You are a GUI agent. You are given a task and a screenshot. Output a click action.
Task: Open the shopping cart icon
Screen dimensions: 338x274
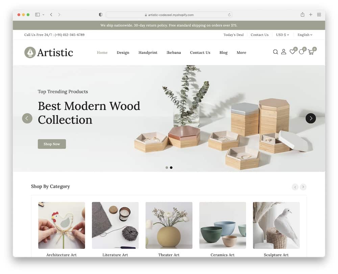pos(311,52)
